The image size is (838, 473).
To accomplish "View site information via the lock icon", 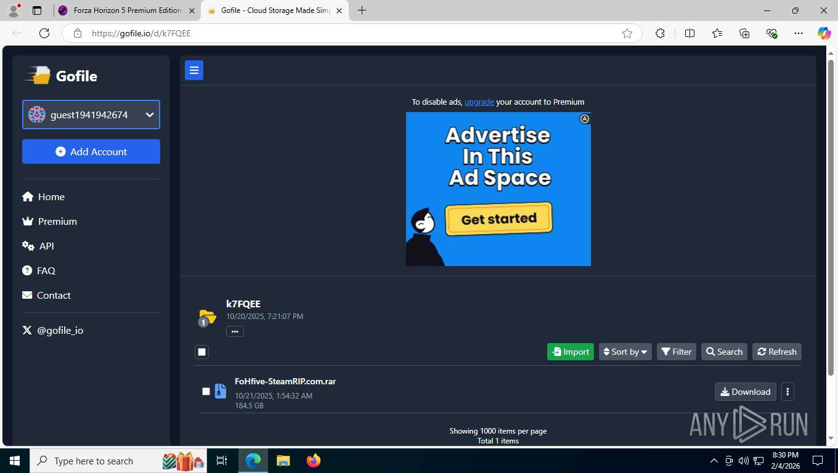I will tap(78, 33).
